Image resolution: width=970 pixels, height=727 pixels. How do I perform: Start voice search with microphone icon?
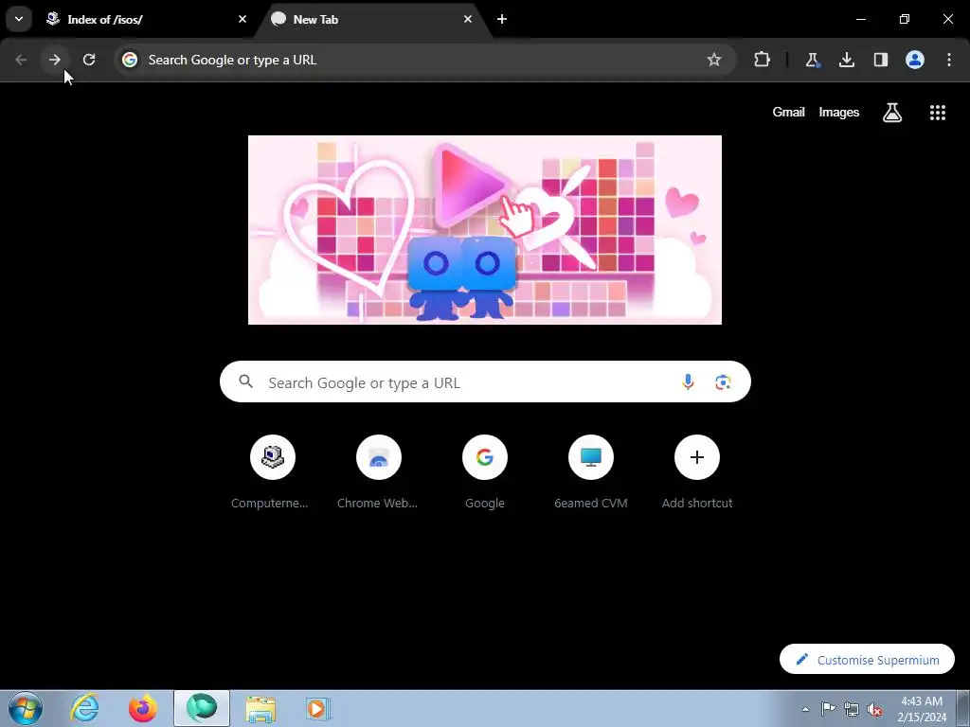[688, 382]
